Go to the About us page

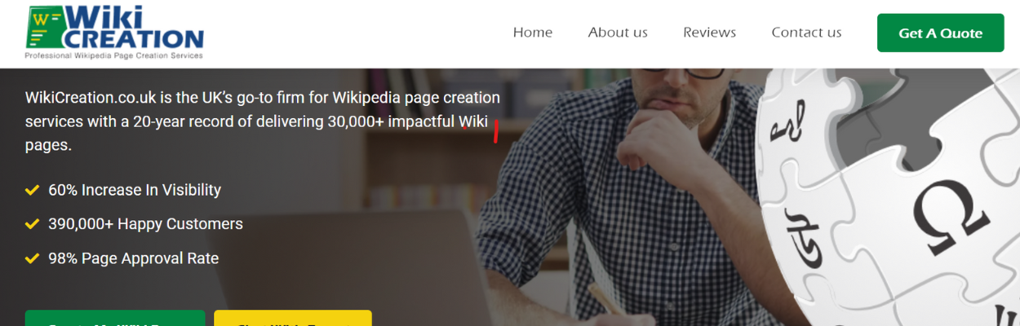tap(618, 33)
